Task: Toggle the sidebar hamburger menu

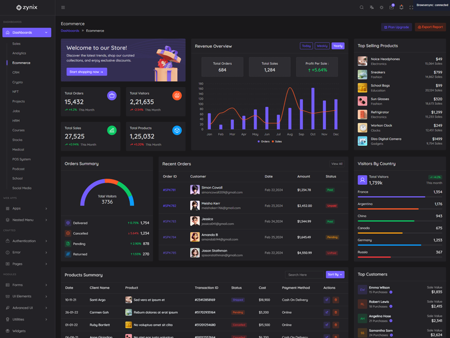Action: 63,7
